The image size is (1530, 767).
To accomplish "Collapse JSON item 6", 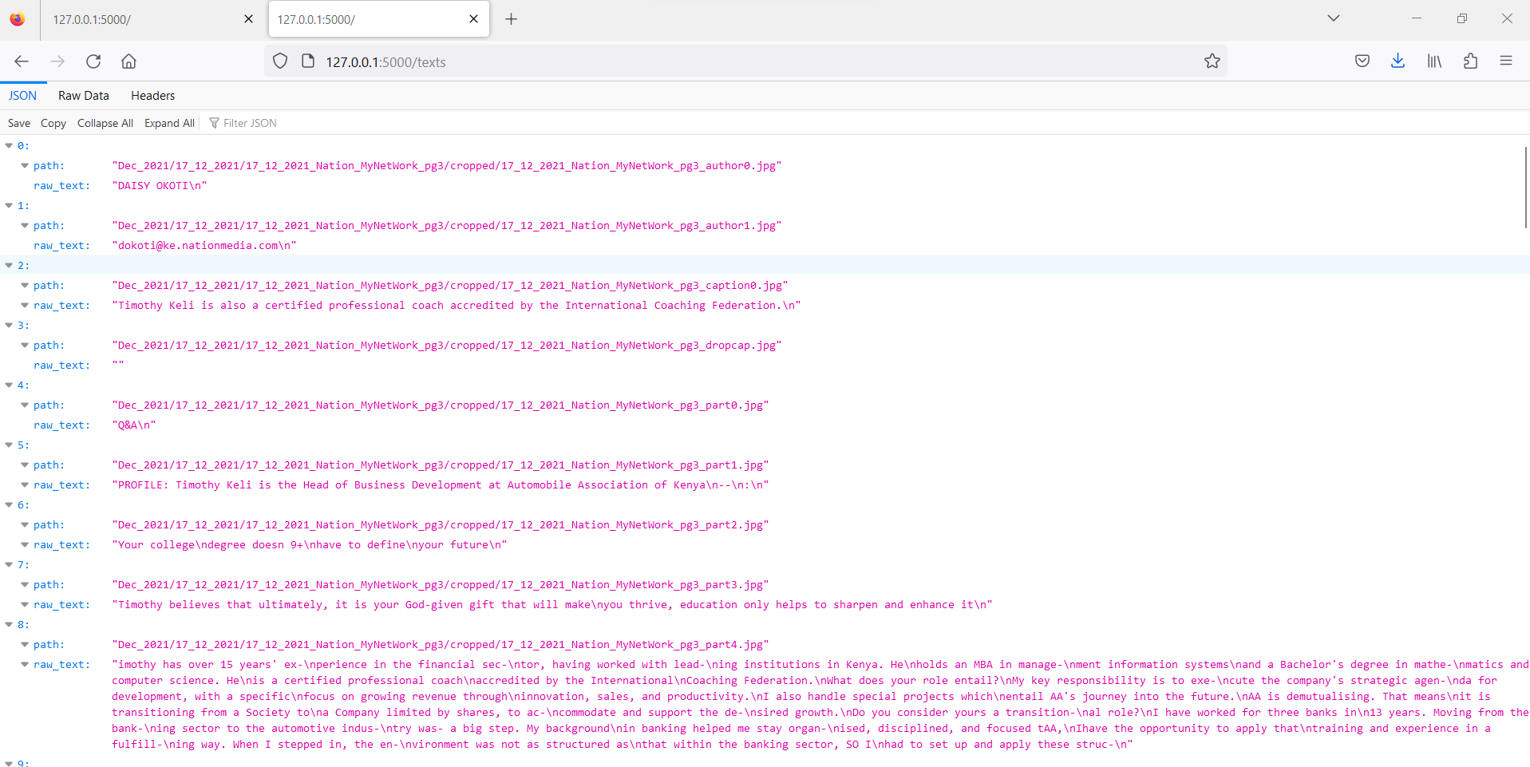I will pyautogui.click(x=9, y=505).
